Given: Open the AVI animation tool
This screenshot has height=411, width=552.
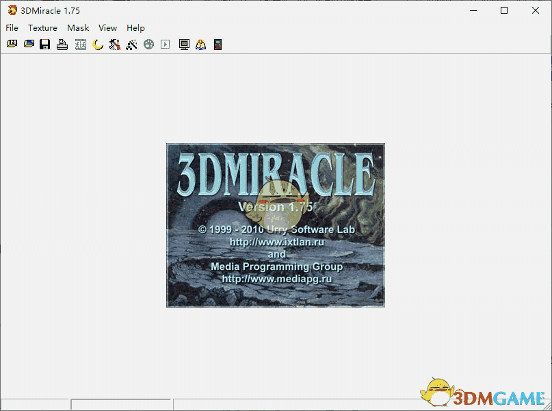Looking at the screenshot, I should pyautogui.click(x=79, y=44).
